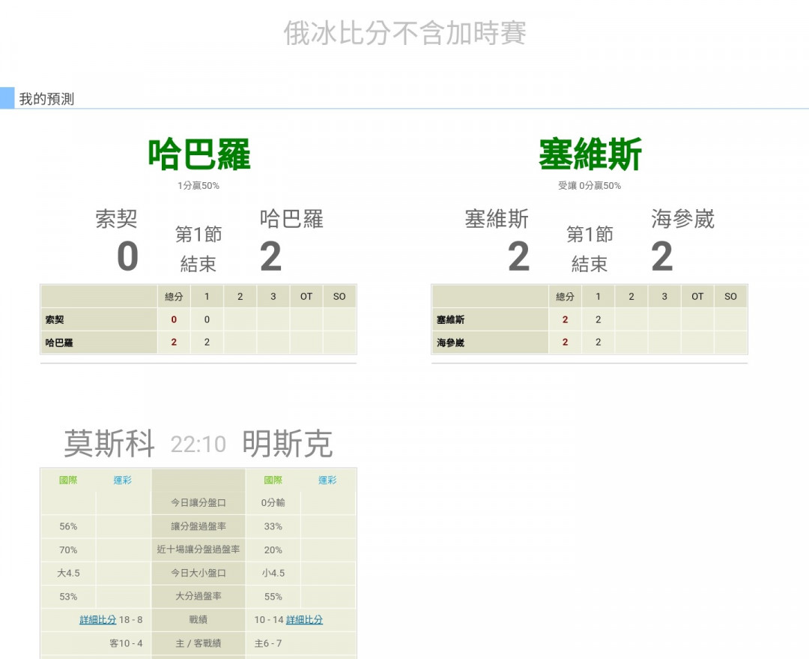Image resolution: width=809 pixels, height=659 pixels.
Task: Click team name 海參崴 above score
Action: (682, 219)
